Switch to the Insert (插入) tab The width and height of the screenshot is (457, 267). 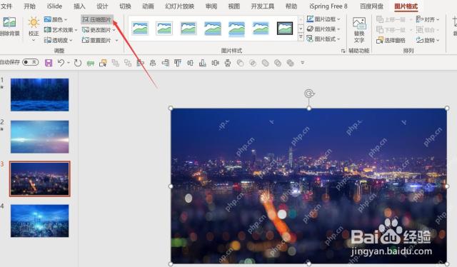click(79, 6)
